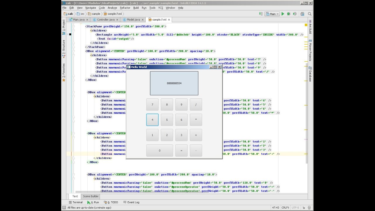The width and height of the screenshot is (375, 211).
Task: Open the 6: TODO tool window
Action: click(111, 202)
